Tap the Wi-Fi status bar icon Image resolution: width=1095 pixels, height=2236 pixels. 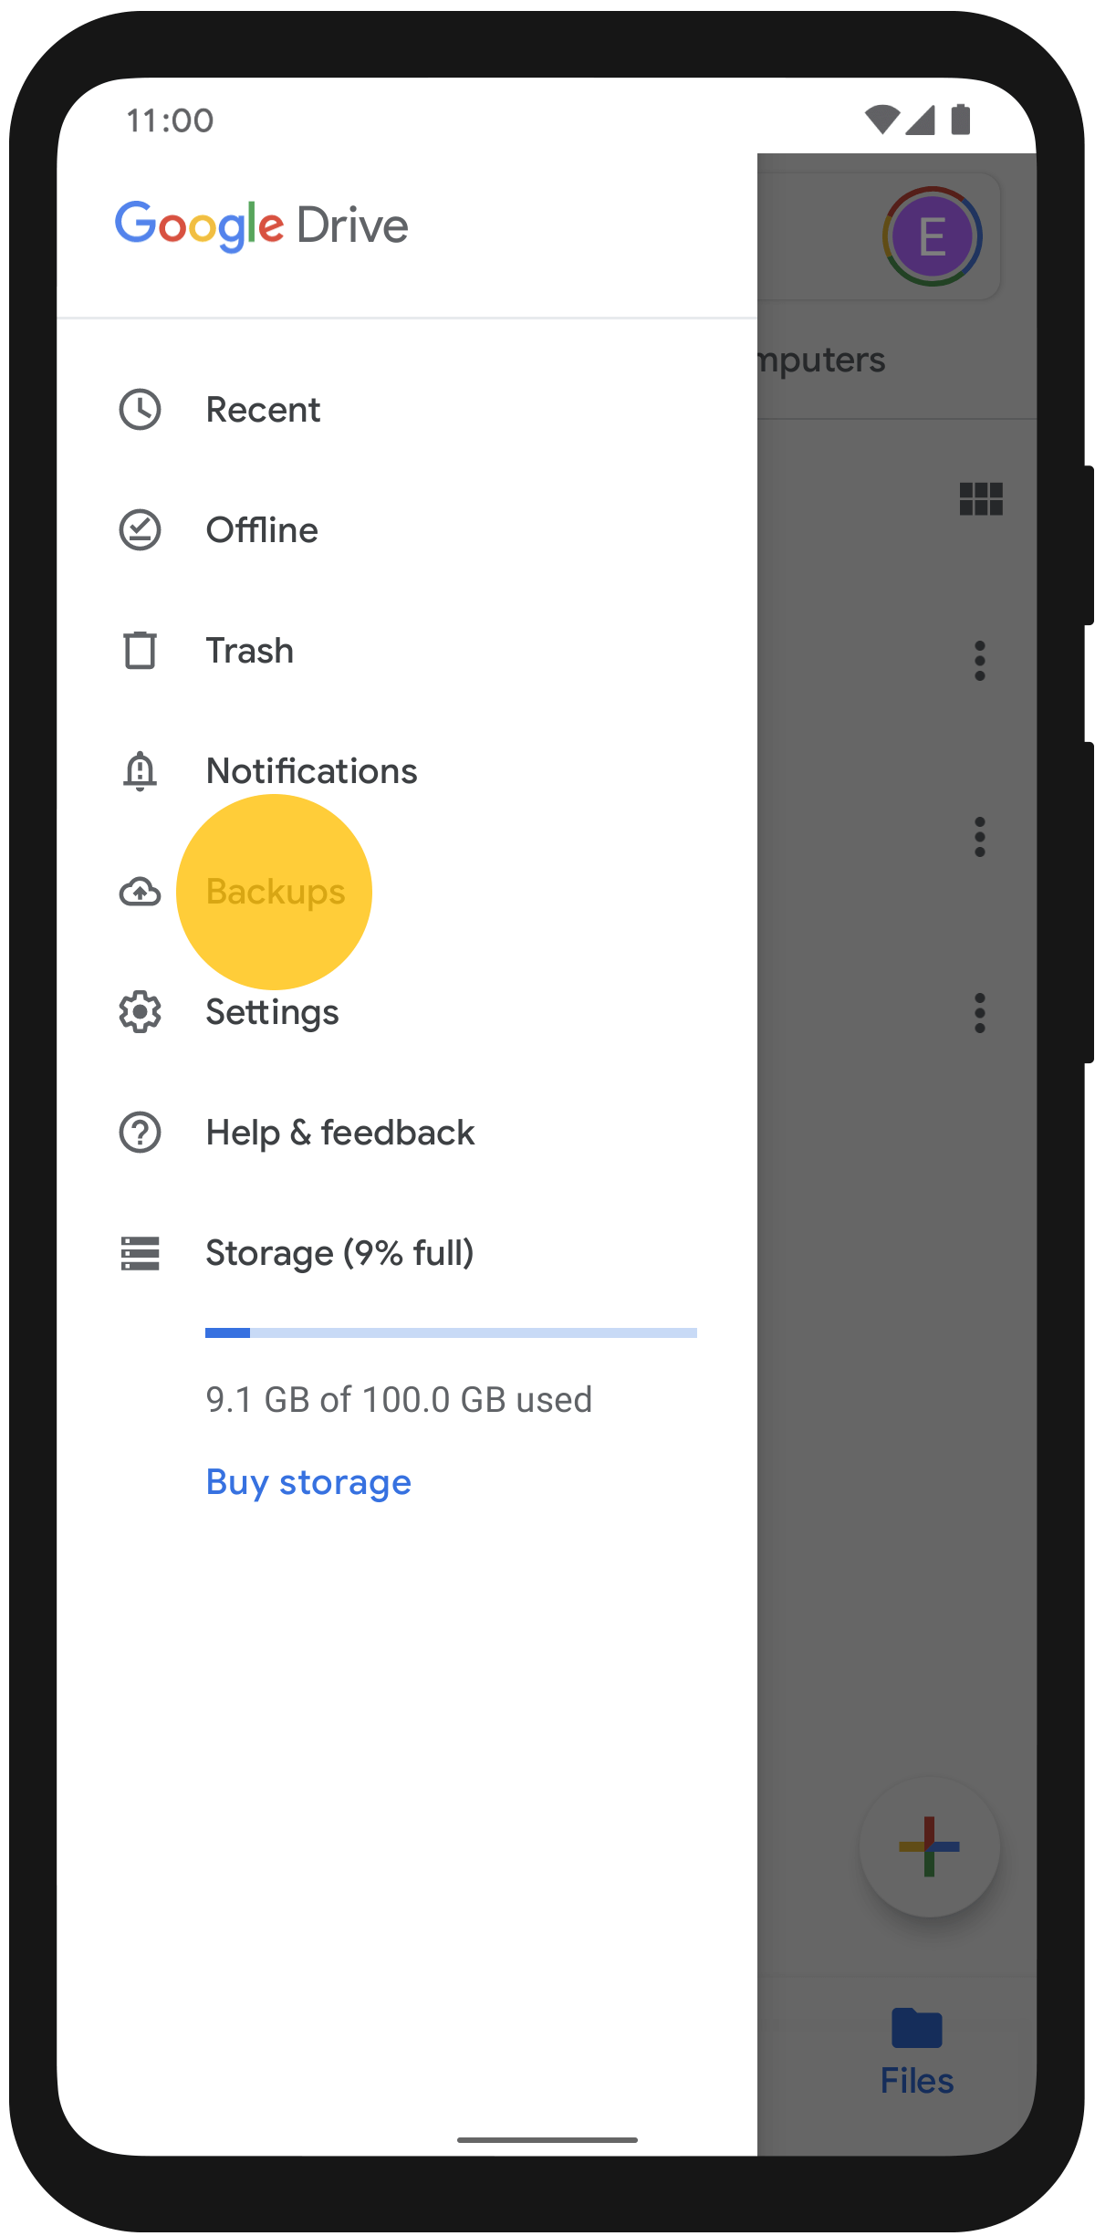point(881,120)
